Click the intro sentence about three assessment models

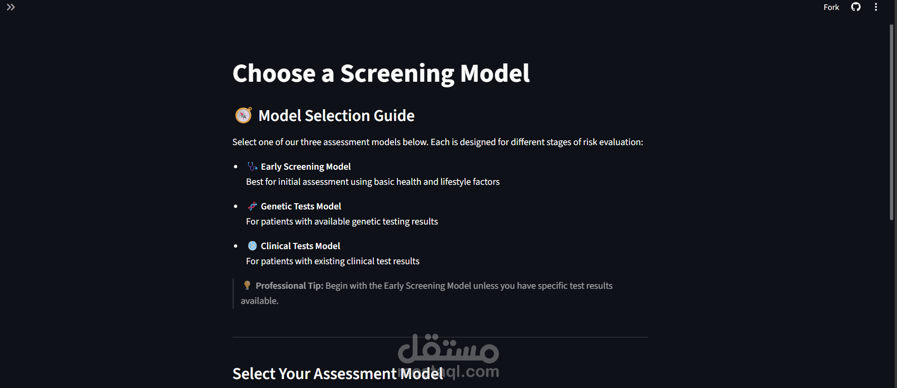438,142
